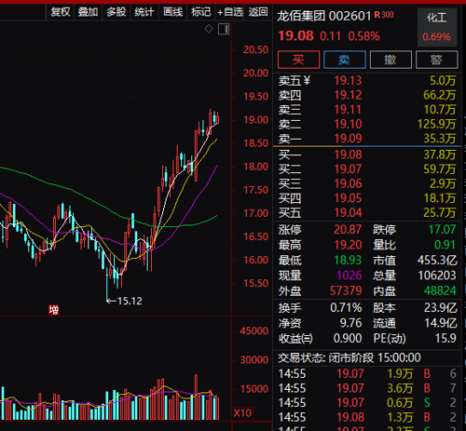Viewport: 466px width, 431px height.
Task: Click the 14:55 trade row with 3.6万
Action: pyautogui.click(x=367, y=388)
